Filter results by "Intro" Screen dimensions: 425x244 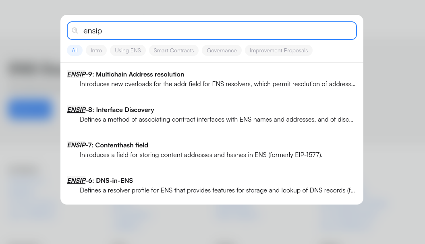pos(96,50)
